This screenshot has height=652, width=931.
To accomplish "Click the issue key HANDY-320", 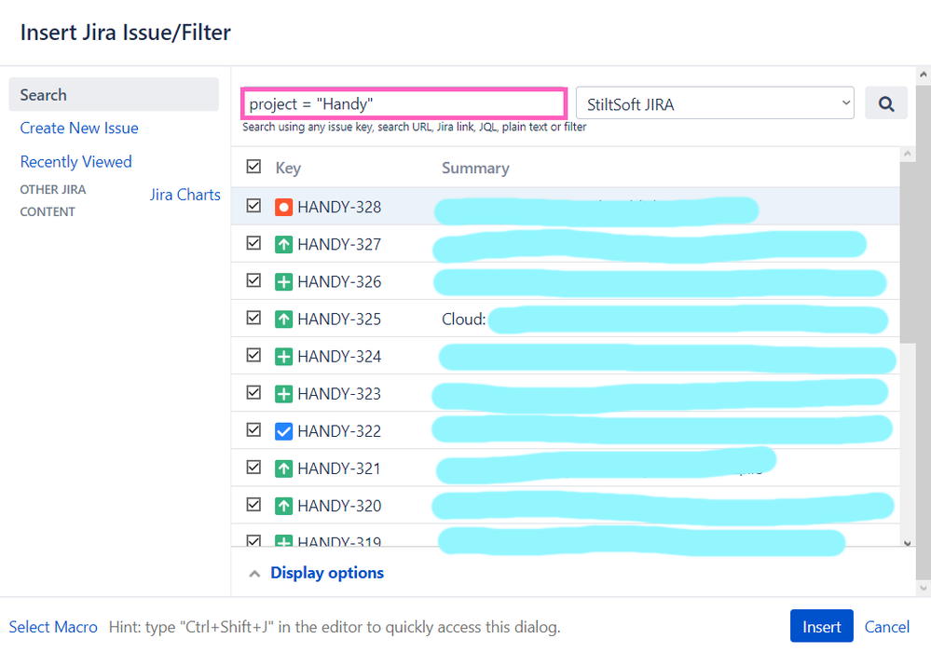I will (339, 506).
